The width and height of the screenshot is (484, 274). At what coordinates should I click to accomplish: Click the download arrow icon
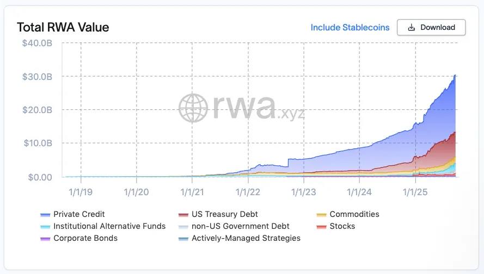[412, 27]
